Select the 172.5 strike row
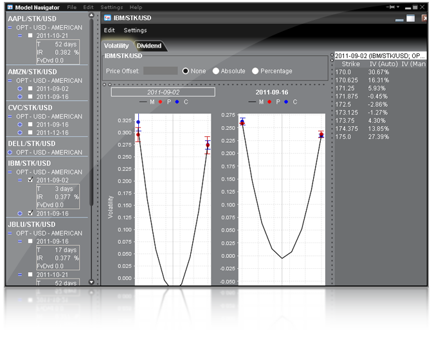Viewport: 432px width, 339px height. click(380, 104)
